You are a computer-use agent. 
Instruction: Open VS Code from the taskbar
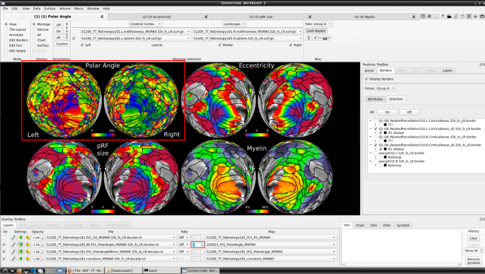tap(34, 270)
